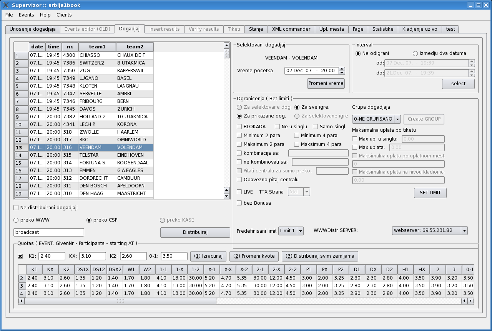Viewport: 492px width, 331px height.
Task: Check the bez Bonusa option
Action: point(239,203)
